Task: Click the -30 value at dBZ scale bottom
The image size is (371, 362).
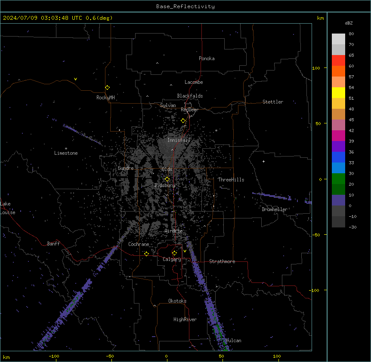Action: [352, 227]
